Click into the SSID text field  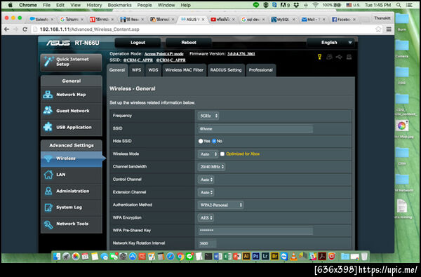click(x=255, y=129)
